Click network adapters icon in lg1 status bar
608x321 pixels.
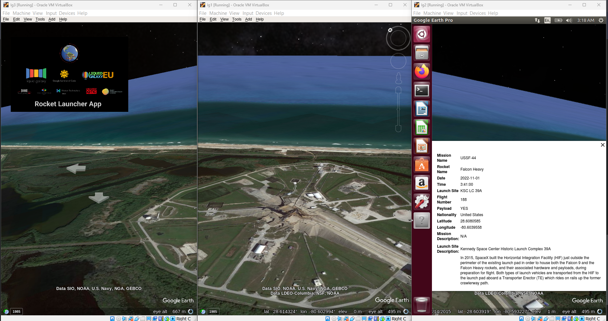point(346,318)
